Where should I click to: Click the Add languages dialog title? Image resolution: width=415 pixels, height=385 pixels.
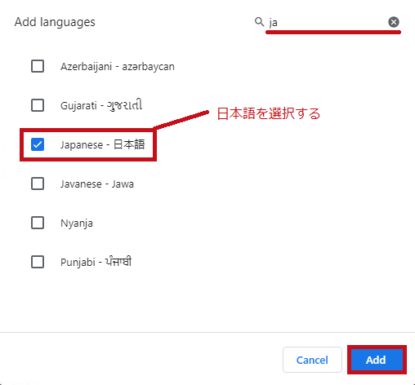[x=55, y=22]
